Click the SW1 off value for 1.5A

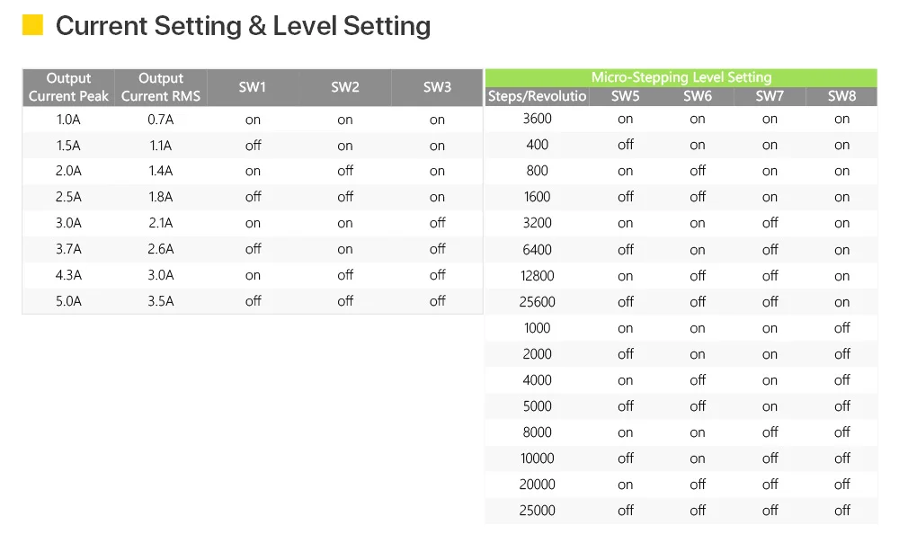click(x=253, y=146)
